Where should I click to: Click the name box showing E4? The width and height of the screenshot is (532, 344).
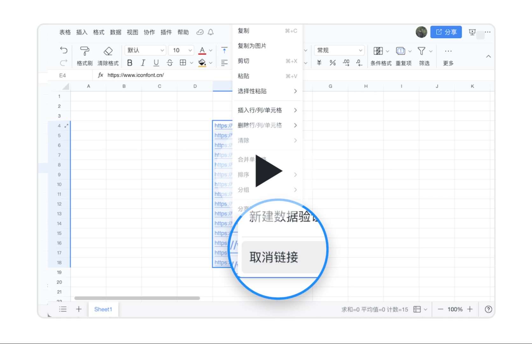coord(70,75)
